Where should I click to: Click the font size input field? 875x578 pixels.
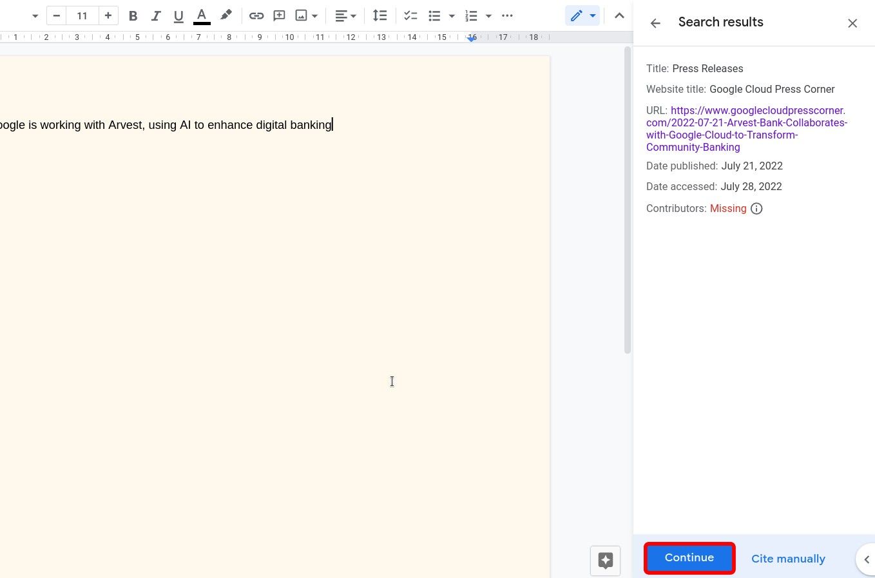82,15
